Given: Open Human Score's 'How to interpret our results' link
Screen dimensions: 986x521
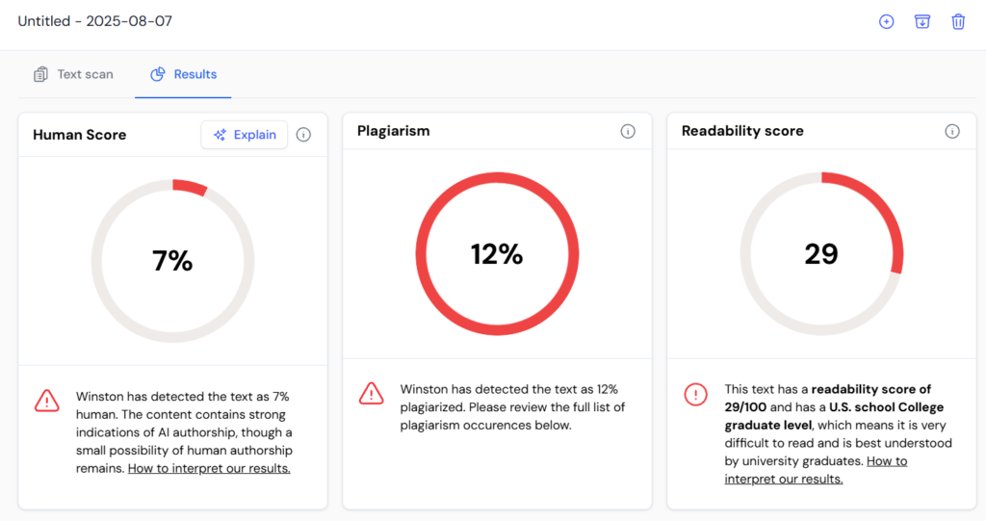Looking at the screenshot, I should point(209,469).
